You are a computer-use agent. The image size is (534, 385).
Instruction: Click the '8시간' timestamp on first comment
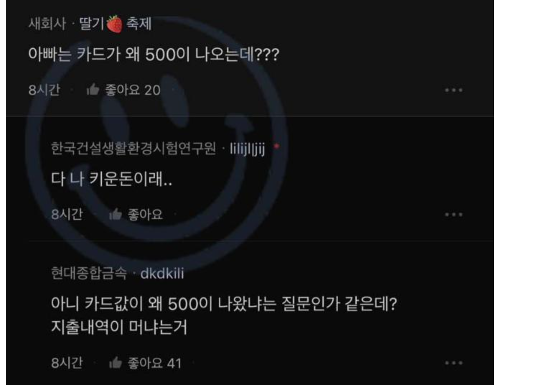pos(44,90)
